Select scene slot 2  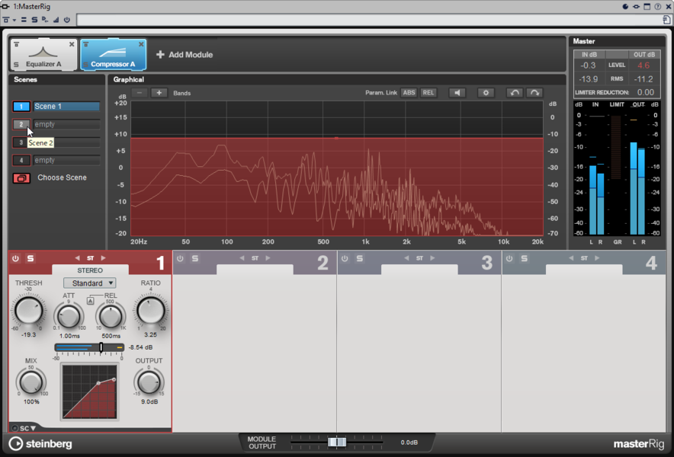click(x=21, y=124)
